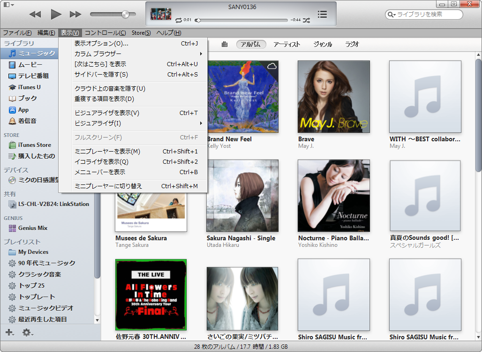
Task: Open the 最近再生した項目 smart playlist icon
Action: tap(12, 320)
